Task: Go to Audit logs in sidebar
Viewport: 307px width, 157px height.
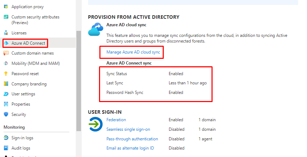Action: click(21, 148)
